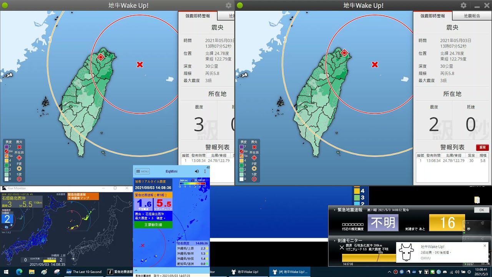Screen dimensions: 492x277
Task: Select the location target marker on right Taiwan map
Action: (x=344, y=53)
